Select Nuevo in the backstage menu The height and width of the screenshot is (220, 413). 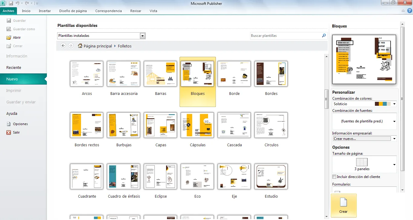pyautogui.click(x=23, y=79)
